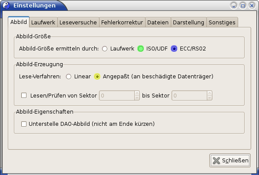
Task: Select the Laufwerk radio button
Action: (105, 49)
